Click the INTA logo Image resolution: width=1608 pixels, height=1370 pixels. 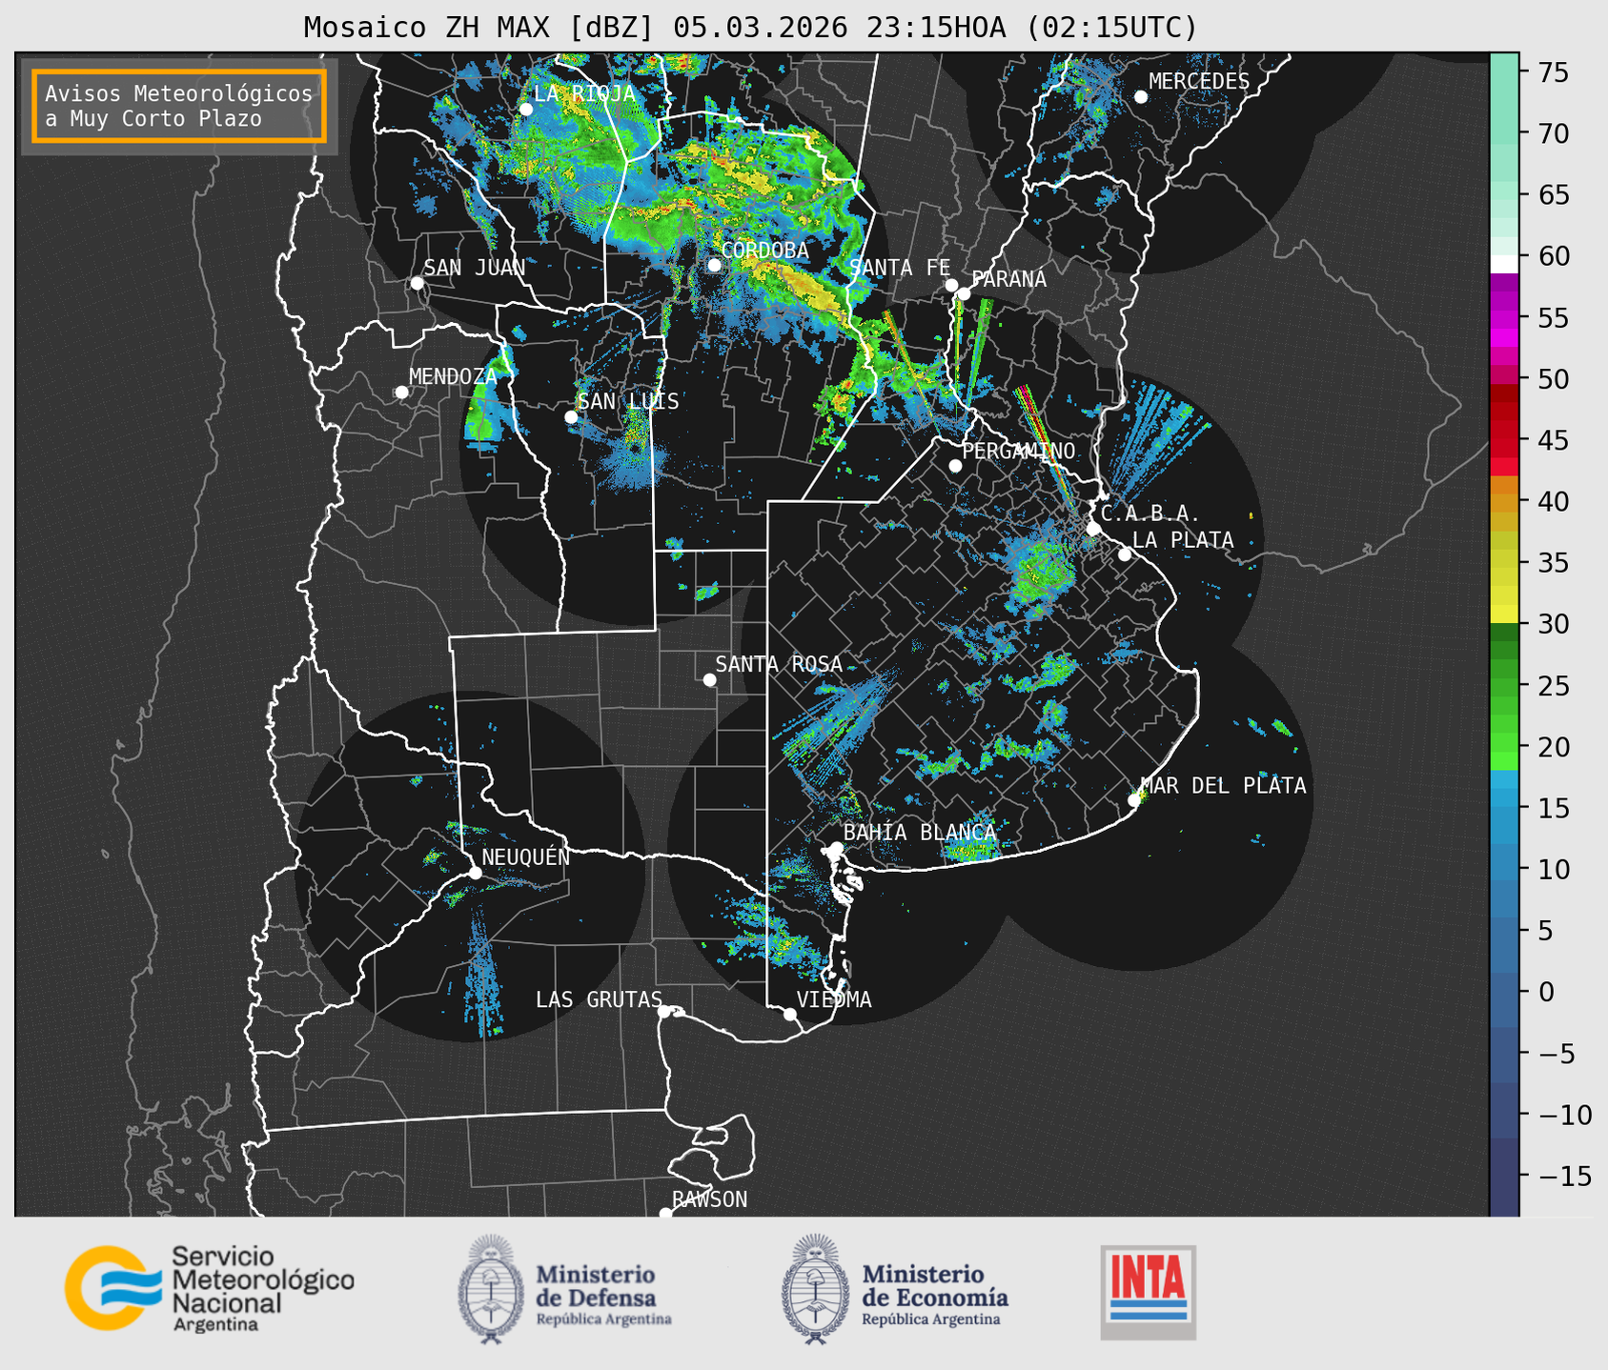pos(1148,1292)
